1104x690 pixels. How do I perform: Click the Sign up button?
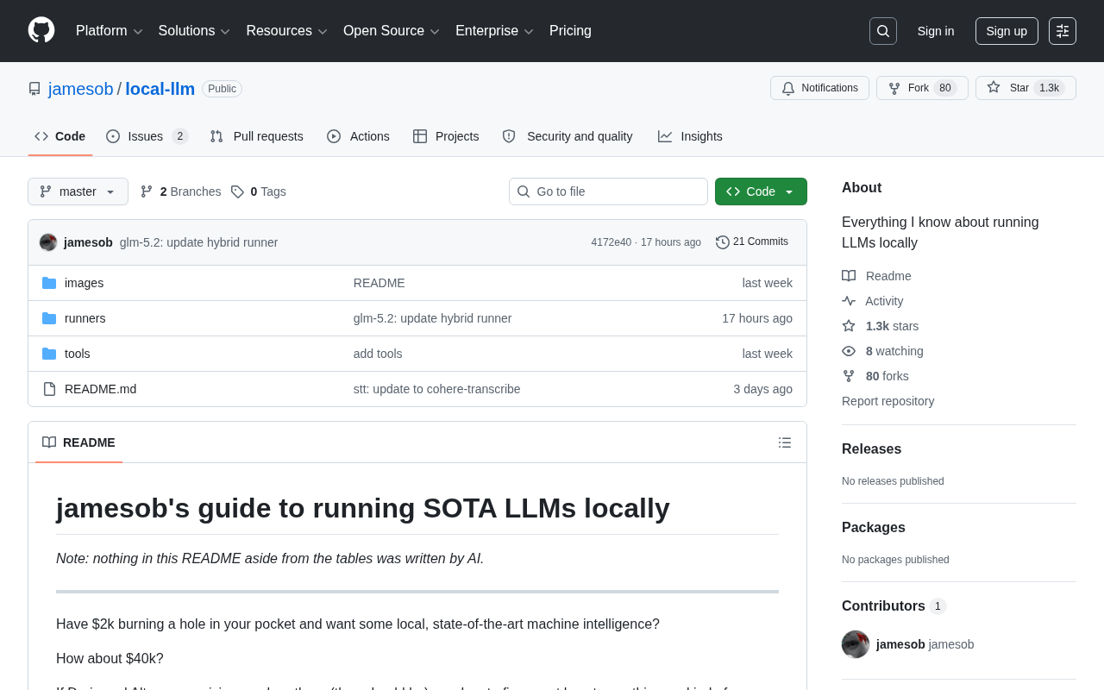tap(1007, 31)
